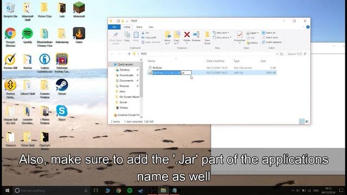Image resolution: width=347 pixels, height=195 pixels.
Task: Open the Easy access dropdown
Action: point(222,37)
